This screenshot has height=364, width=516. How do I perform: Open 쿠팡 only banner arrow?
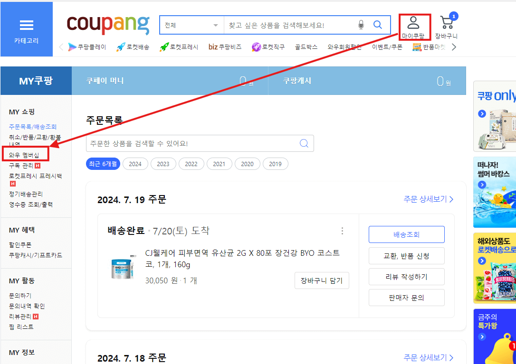tap(482, 114)
